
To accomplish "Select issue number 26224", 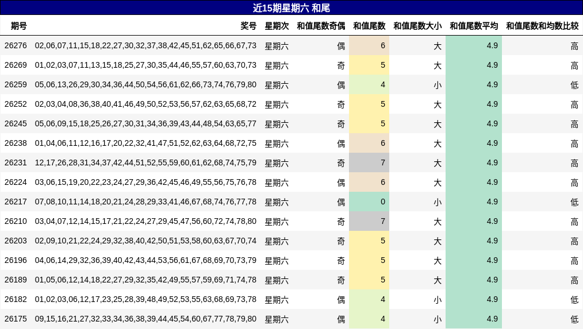I will point(16,183).
